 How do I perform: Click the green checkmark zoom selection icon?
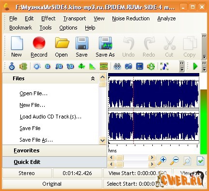coord(200,161)
